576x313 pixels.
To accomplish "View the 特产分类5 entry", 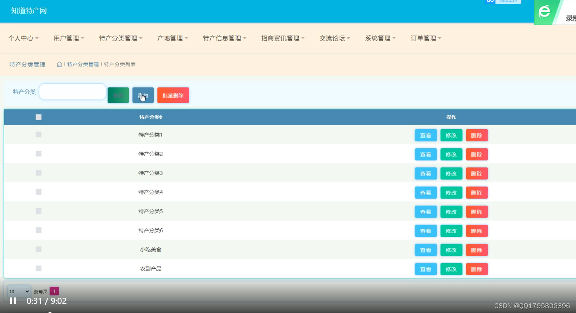I will [x=426, y=212].
